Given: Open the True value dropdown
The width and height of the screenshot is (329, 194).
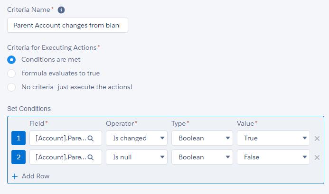Looking at the screenshot, I should pyautogui.click(x=273, y=138).
